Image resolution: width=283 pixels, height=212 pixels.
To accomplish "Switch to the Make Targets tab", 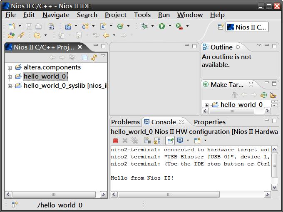I will [227, 84].
